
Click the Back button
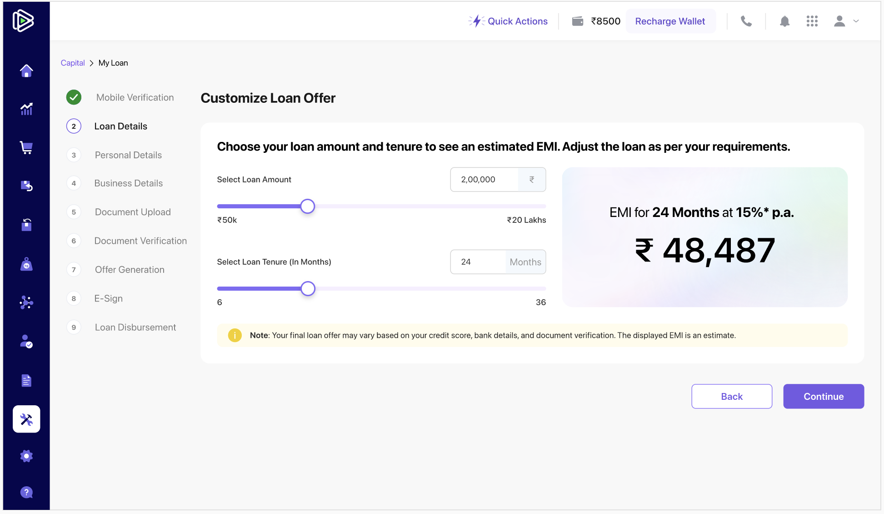tap(731, 396)
